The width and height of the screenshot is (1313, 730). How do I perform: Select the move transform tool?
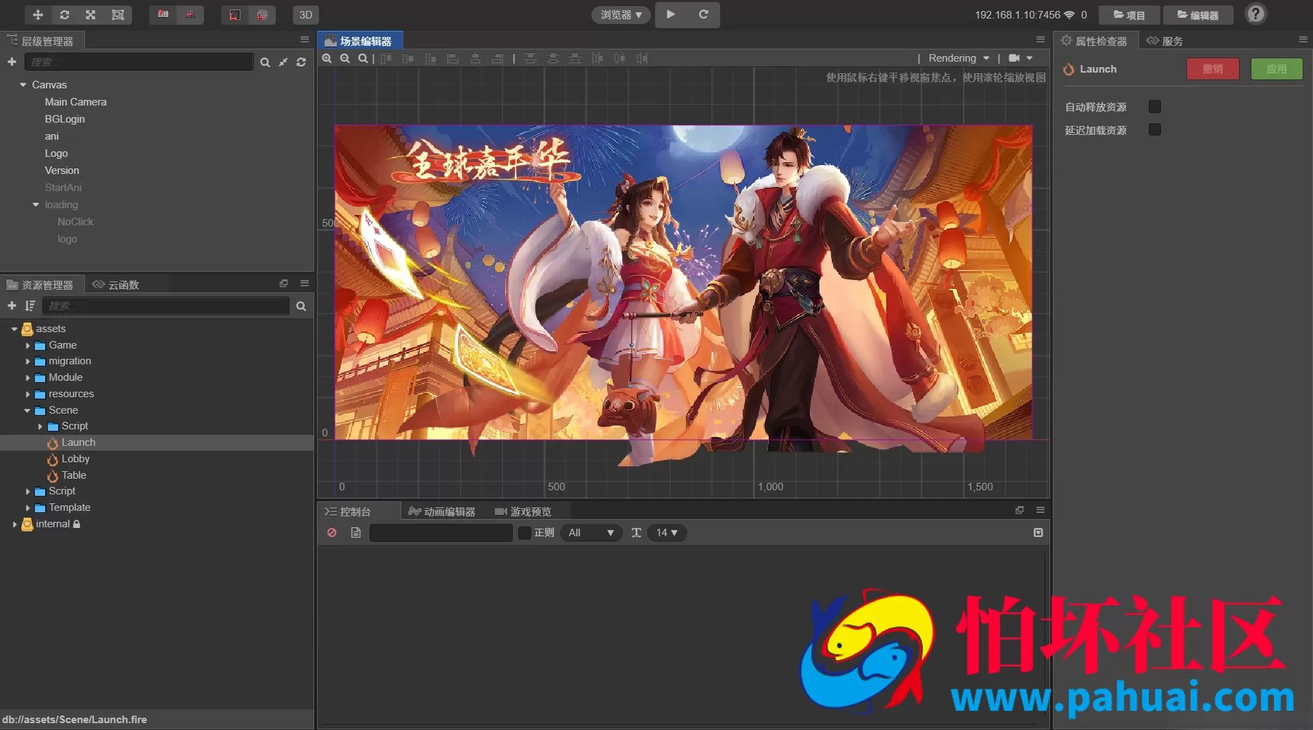click(38, 14)
